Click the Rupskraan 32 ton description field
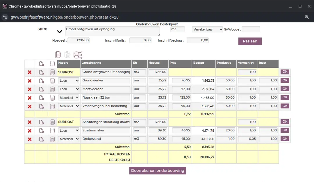The height and width of the screenshot is (182, 314). tap(106, 98)
